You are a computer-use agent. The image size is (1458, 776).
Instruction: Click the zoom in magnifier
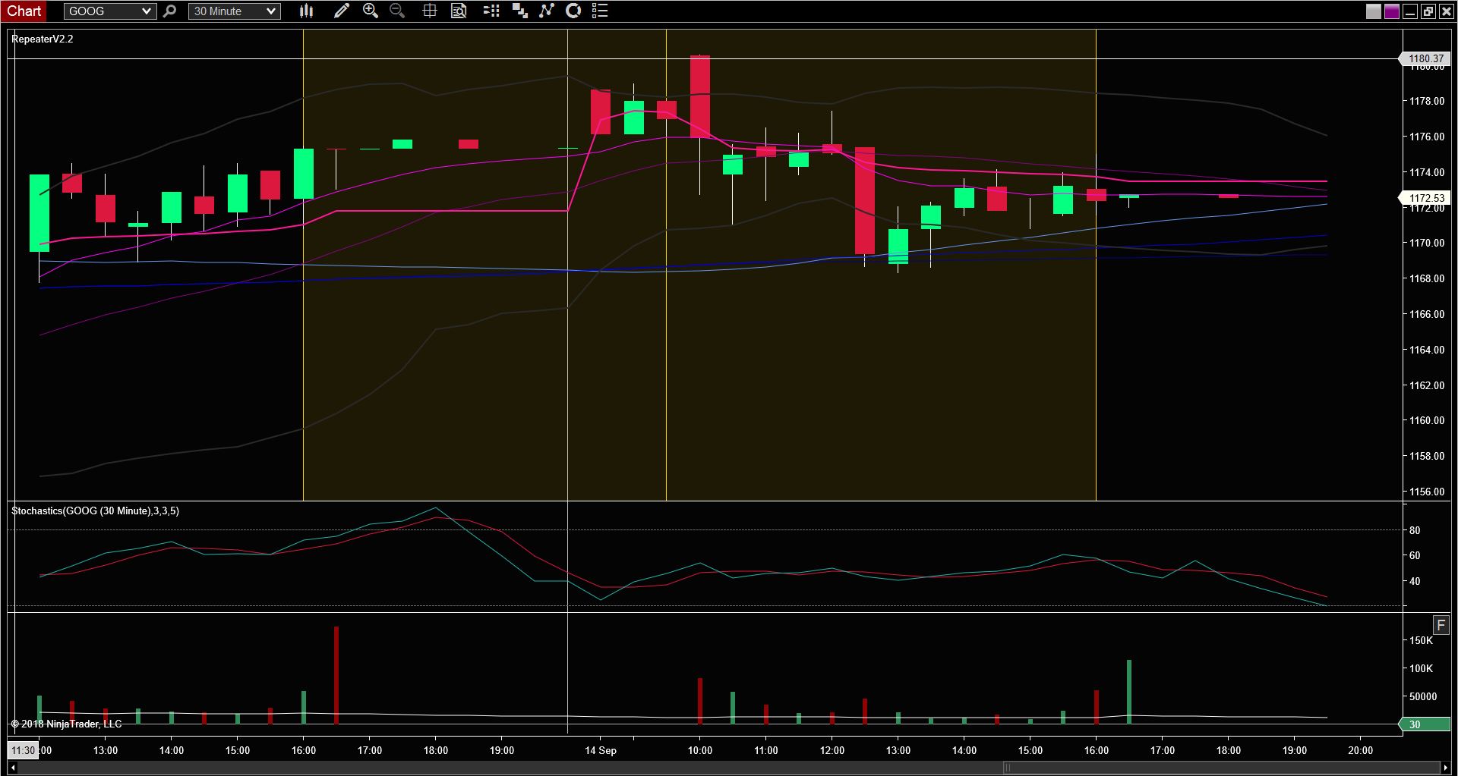click(371, 11)
